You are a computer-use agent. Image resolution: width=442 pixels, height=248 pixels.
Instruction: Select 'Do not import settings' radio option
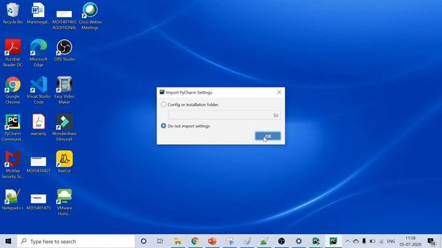(164, 125)
